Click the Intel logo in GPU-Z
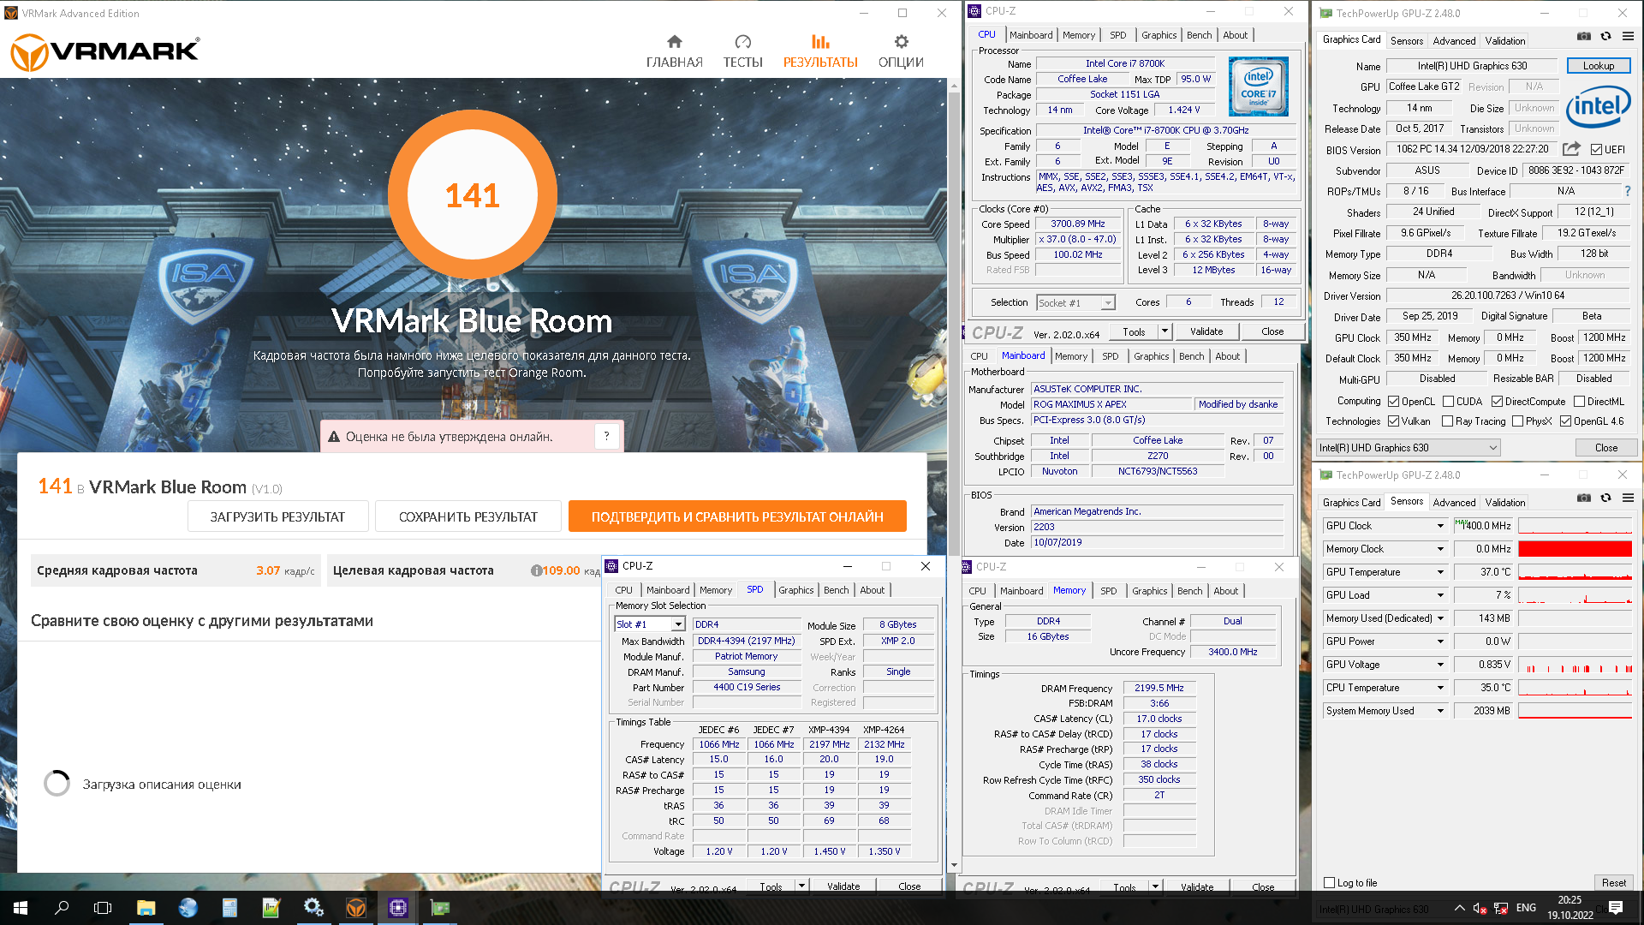This screenshot has height=925, width=1644. coord(1598,107)
